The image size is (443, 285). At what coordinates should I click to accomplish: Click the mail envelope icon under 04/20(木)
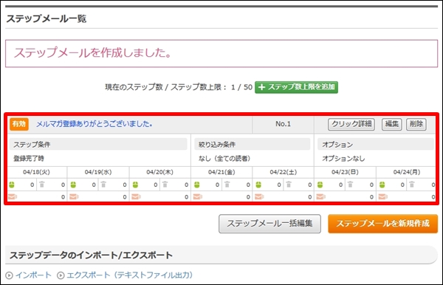pyautogui.click(x=136, y=196)
